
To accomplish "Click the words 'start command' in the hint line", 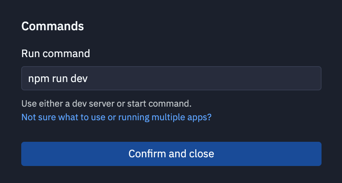I will (159, 104).
